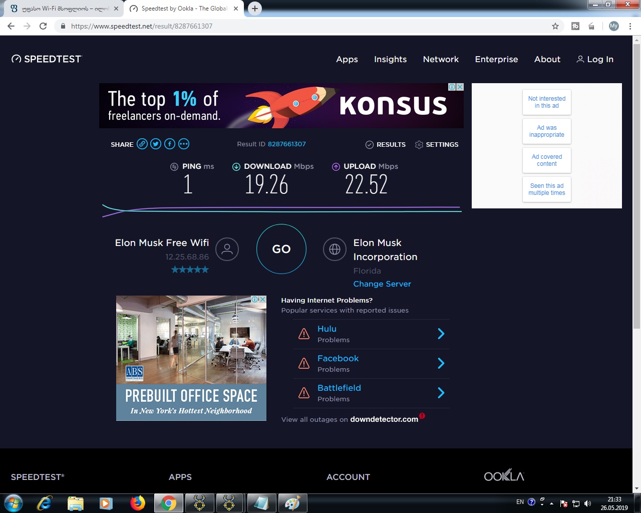Open a new browser tab
Screen dimensions: 641x513
click(x=255, y=9)
